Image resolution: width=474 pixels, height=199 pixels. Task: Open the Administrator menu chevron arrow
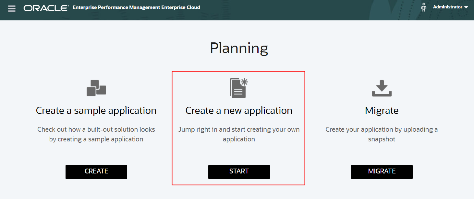[x=466, y=7]
